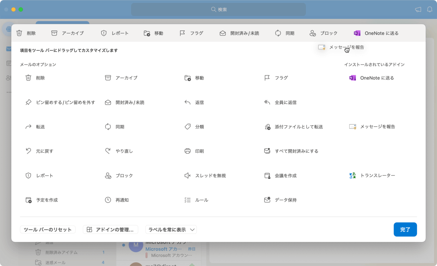Click the 検索 search field in title bar

click(219, 9)
